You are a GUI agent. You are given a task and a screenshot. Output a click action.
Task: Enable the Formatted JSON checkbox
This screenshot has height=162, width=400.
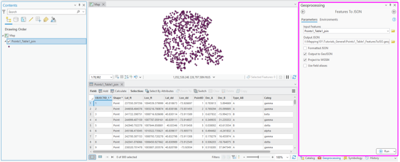point(305,48)
